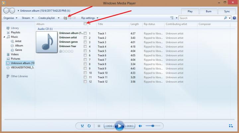Click the Stop playback button
Screen dimensions: 239x133
point(99,126)
